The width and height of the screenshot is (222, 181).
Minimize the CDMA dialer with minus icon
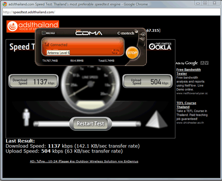[143, 39]
